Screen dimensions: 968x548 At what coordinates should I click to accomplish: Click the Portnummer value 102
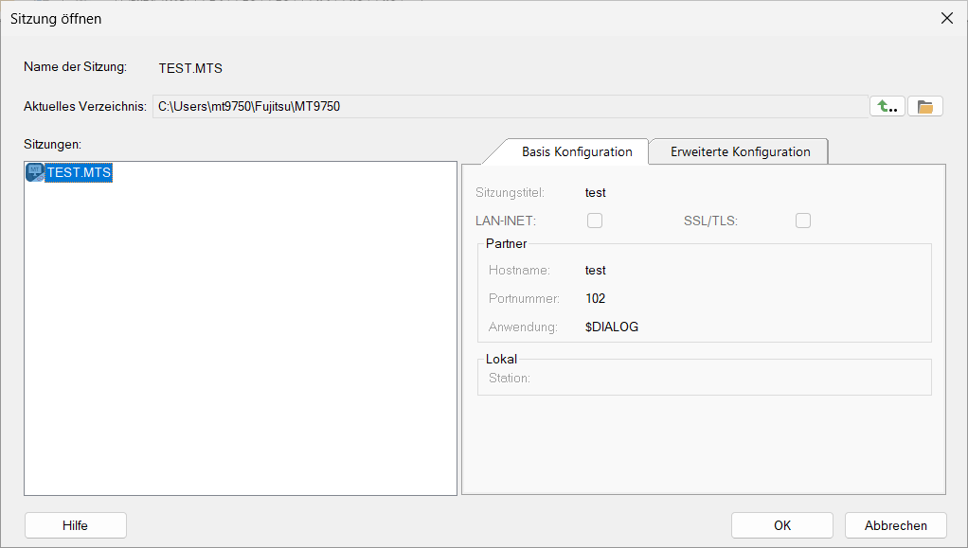[x=596, y=299]
